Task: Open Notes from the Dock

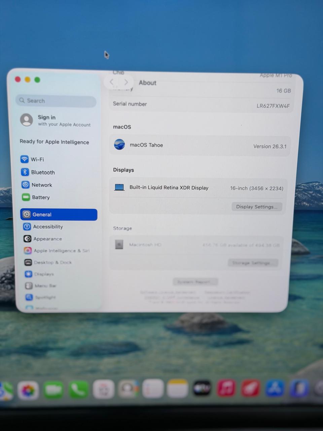Action: [x=177, y=389]
